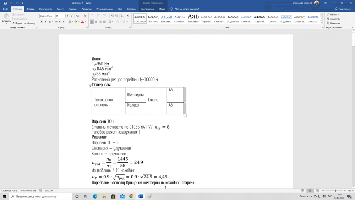The width and height of the screenshot is (355, 200).
Task: Toggle display of paragraph marks
Action: point(127,16)
